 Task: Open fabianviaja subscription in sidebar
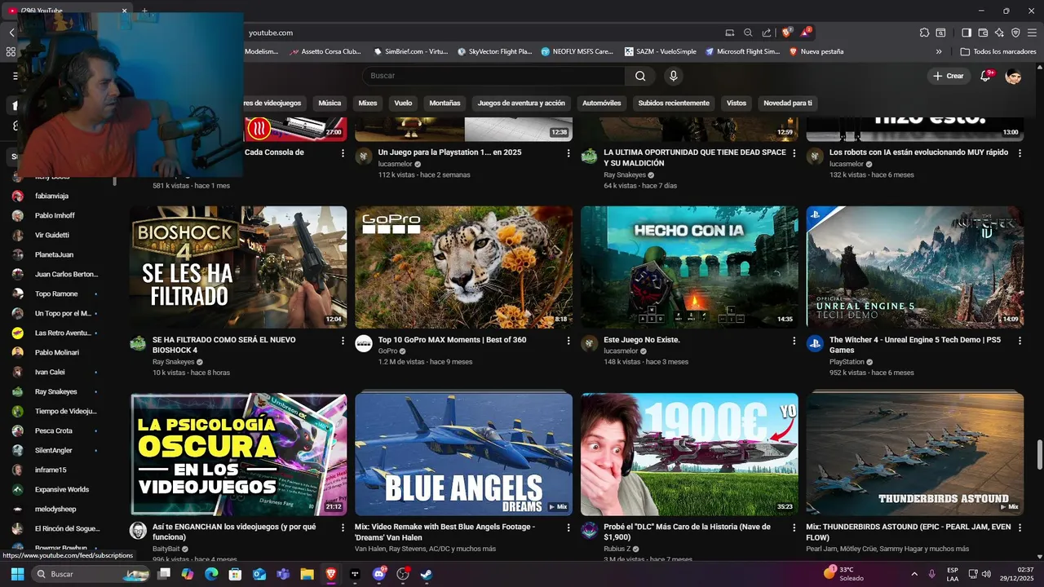(x=53, y=196)
